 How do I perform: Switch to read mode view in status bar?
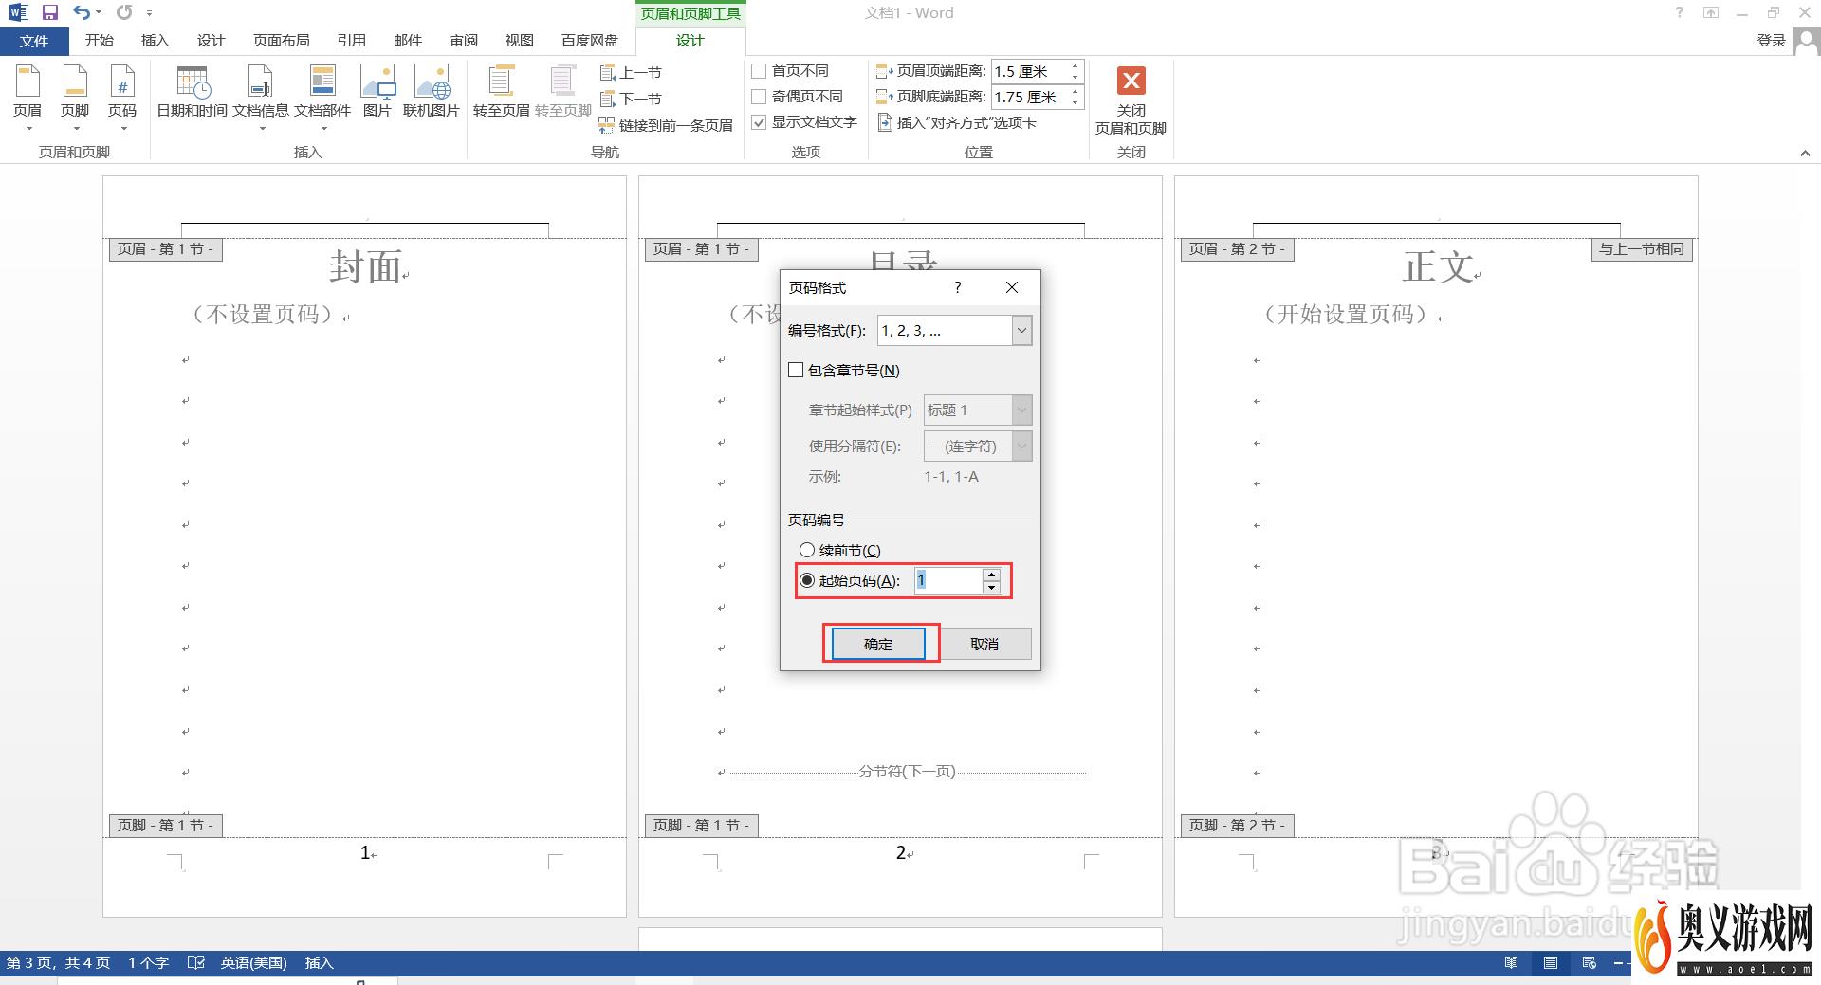(x=1511, y=962)
